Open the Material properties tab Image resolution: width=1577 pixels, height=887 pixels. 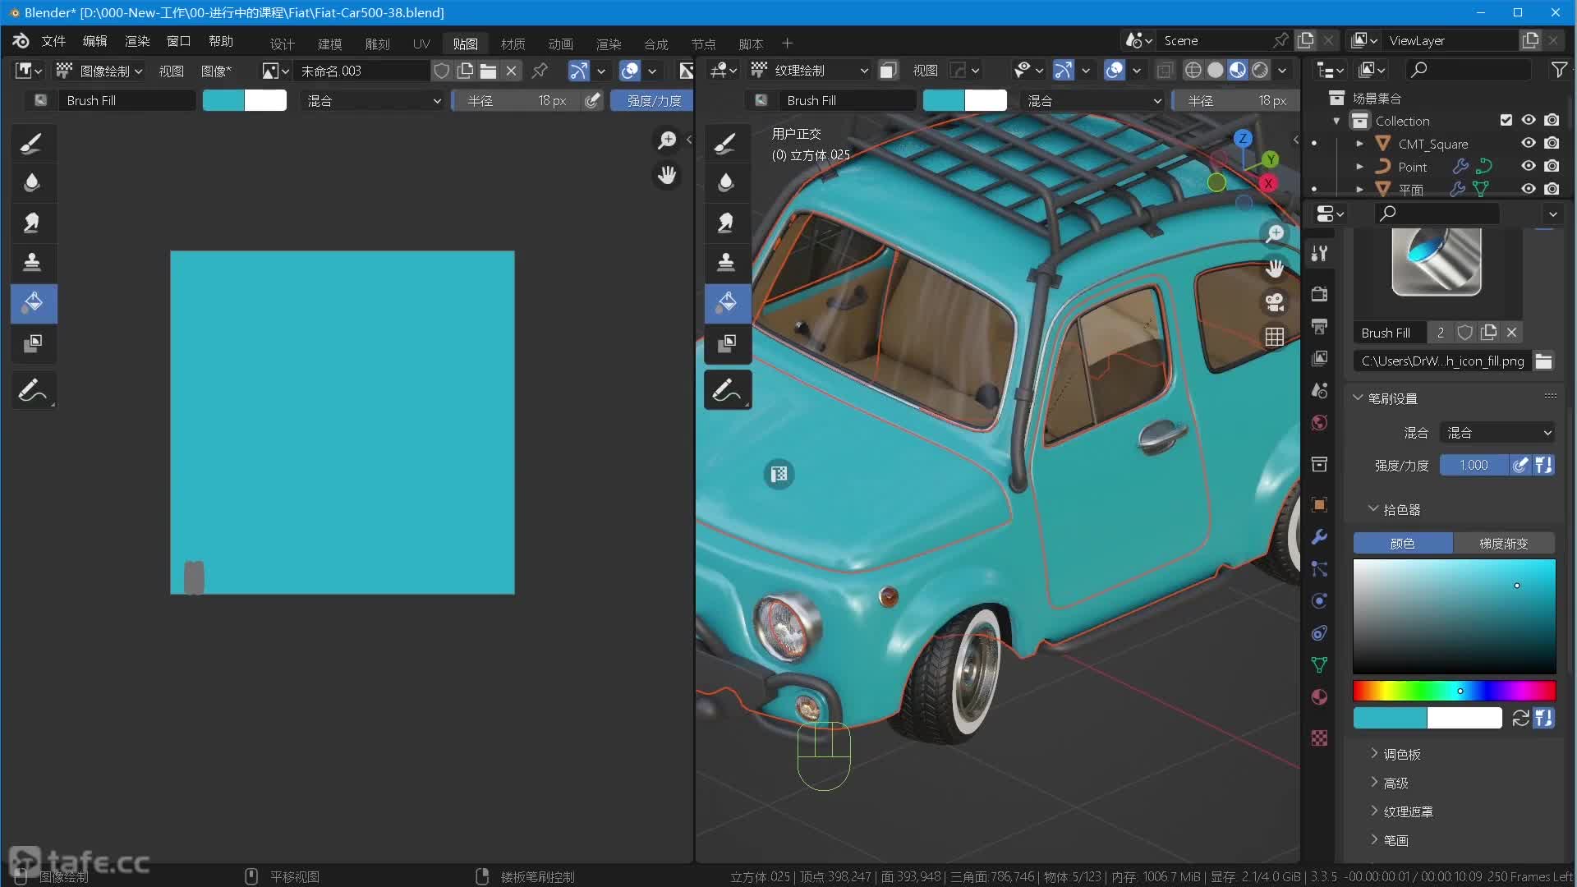1319,697
